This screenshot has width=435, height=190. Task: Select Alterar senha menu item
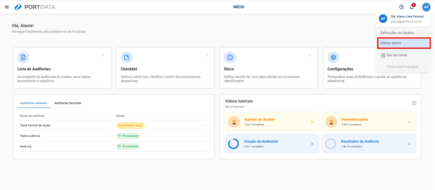tap(404, 43)
